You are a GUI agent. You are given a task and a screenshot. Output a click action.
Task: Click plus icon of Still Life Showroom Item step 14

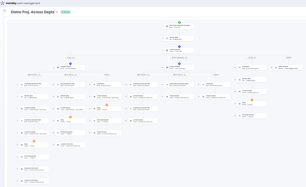click(58, 84)
